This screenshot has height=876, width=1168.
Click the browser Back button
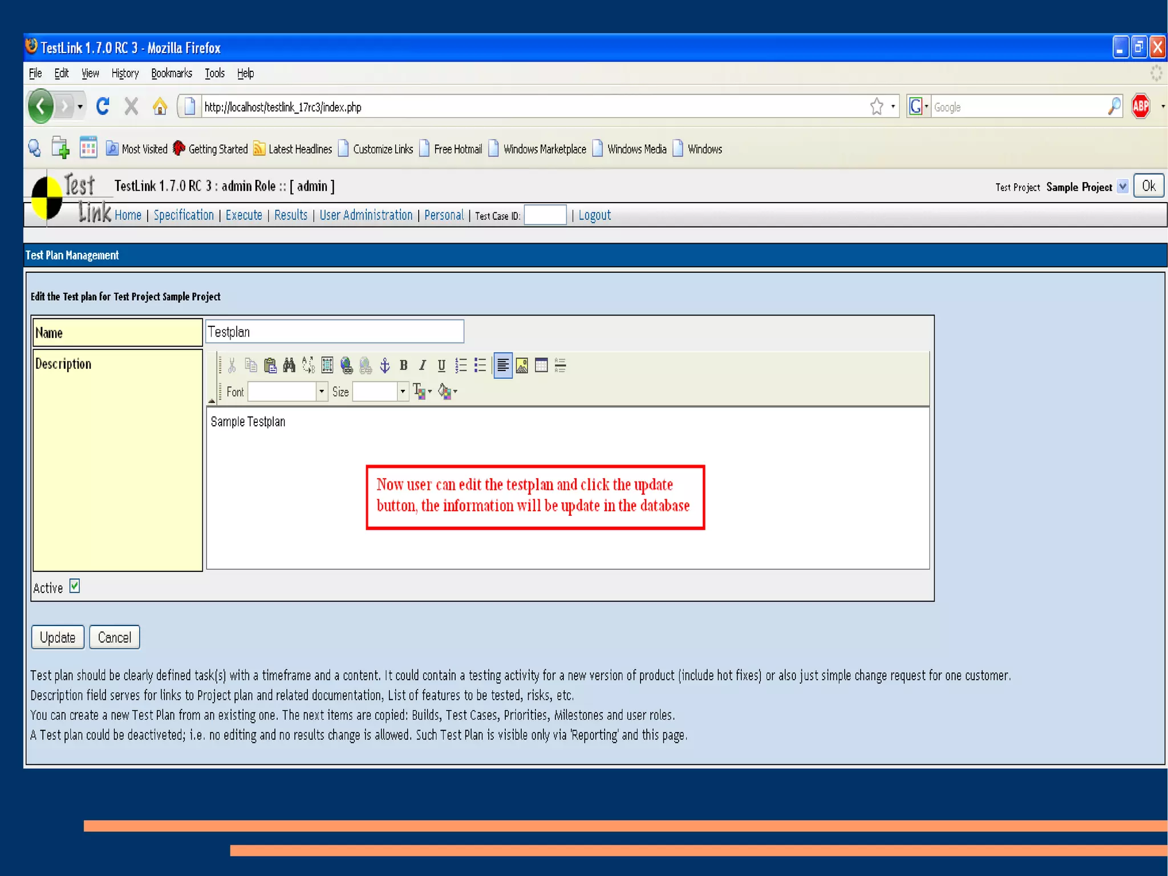[x=41, y=106]
